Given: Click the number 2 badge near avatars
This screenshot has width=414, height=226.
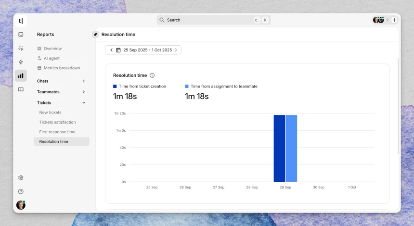Looking at the screenshot, I should pyautogui.click(x=388, y=20).
